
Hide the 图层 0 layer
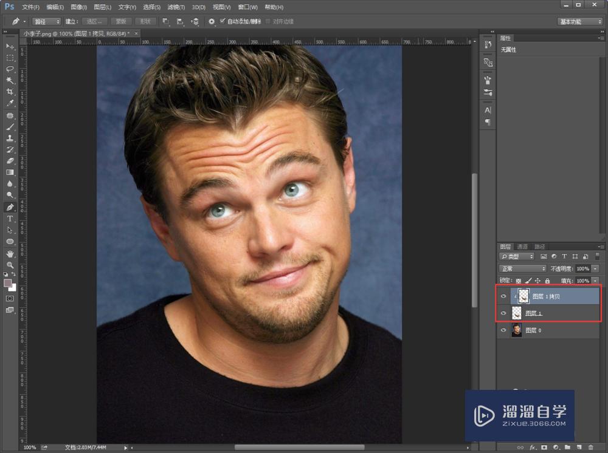(x=503, y=330)
